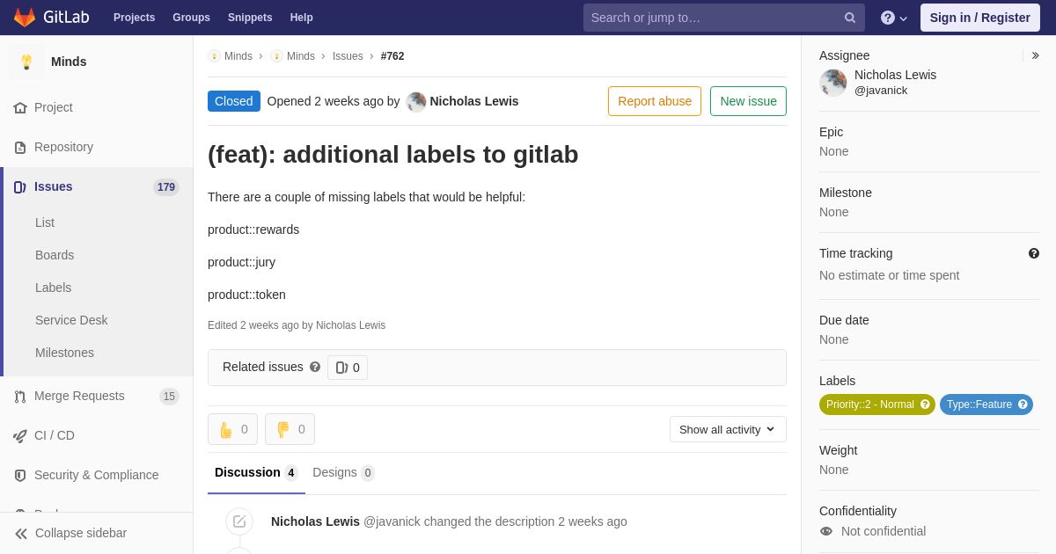Open Security & Compliance shield icon

[x=20, y=475]
